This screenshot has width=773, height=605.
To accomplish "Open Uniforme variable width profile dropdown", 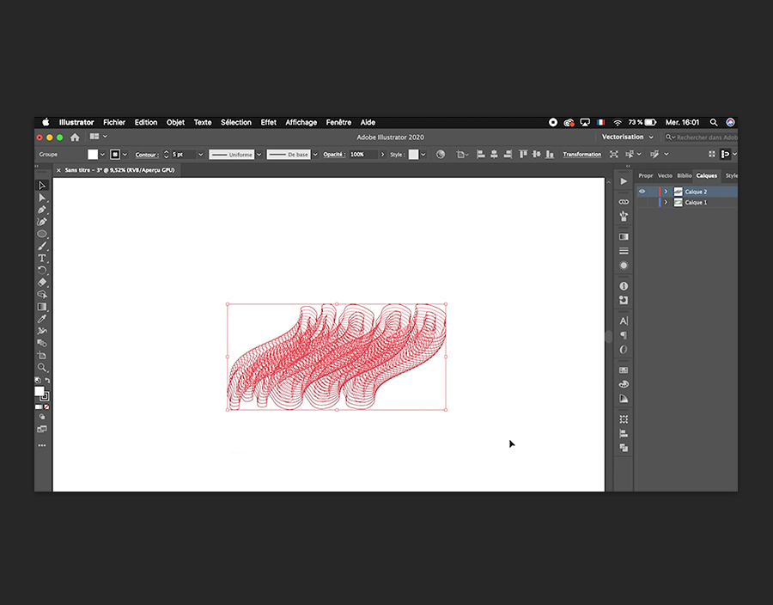I will (259, 155).
